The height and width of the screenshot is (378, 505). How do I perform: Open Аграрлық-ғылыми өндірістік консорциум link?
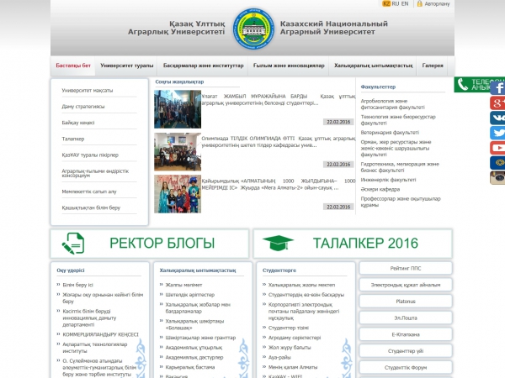click(x=95, y=173)
